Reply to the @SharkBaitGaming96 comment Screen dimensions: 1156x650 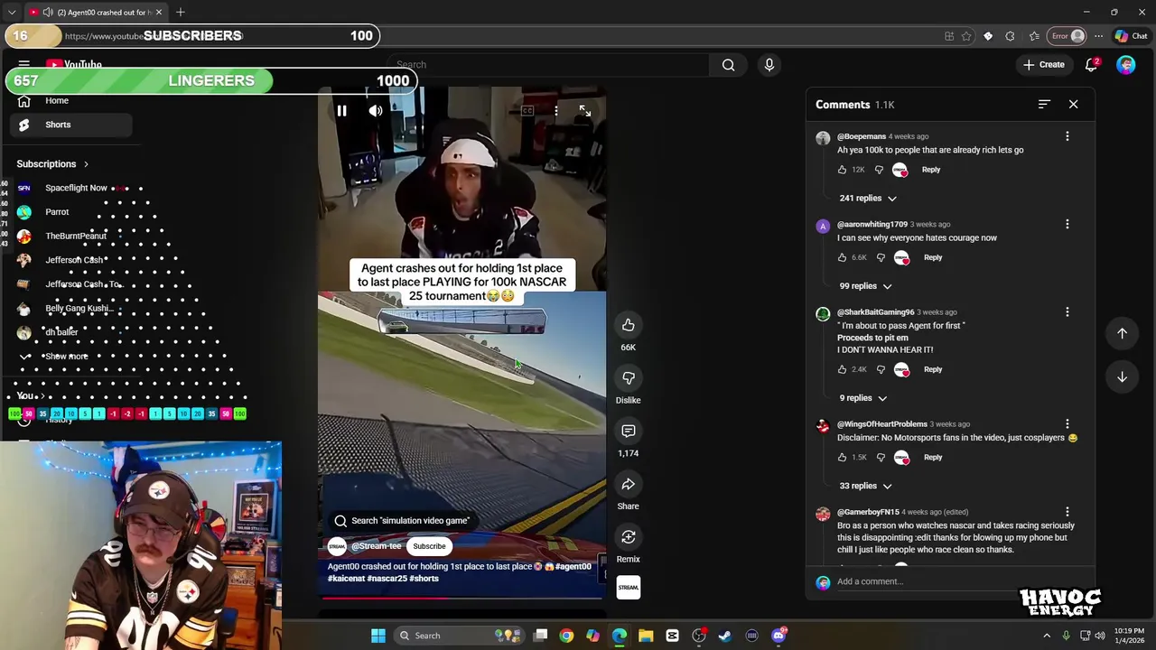[x=933, y=369]
